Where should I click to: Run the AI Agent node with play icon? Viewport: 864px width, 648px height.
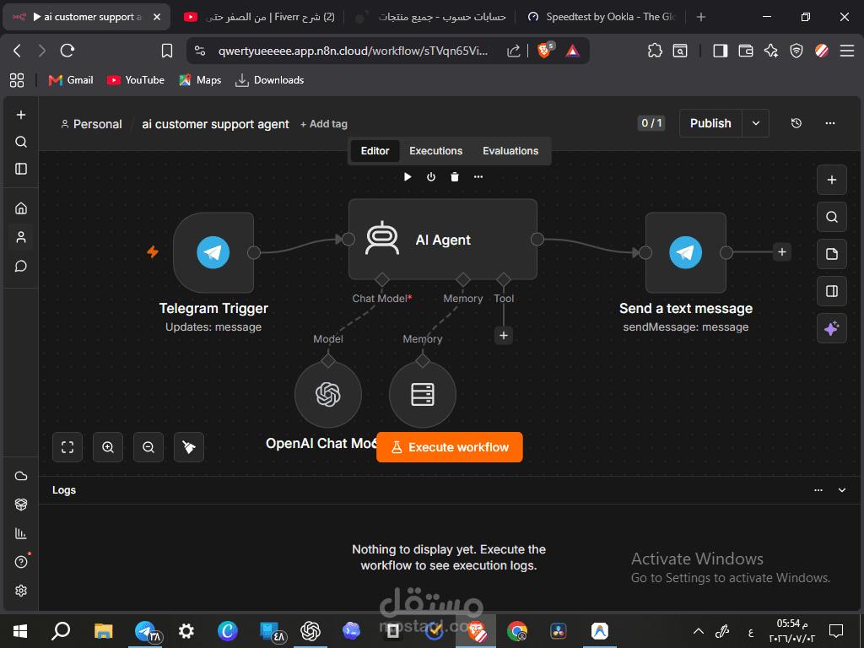[x=408, y=177]
